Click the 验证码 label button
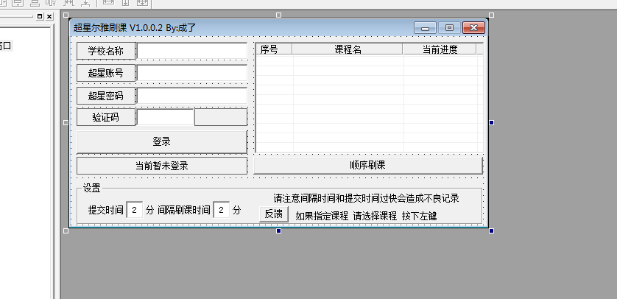This screenshot has width=617, height=299. (106, 117)
